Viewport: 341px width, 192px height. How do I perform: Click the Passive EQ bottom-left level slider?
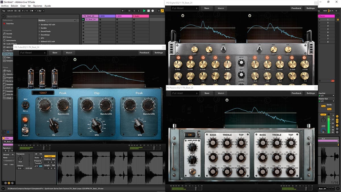(x=196, y=188)
